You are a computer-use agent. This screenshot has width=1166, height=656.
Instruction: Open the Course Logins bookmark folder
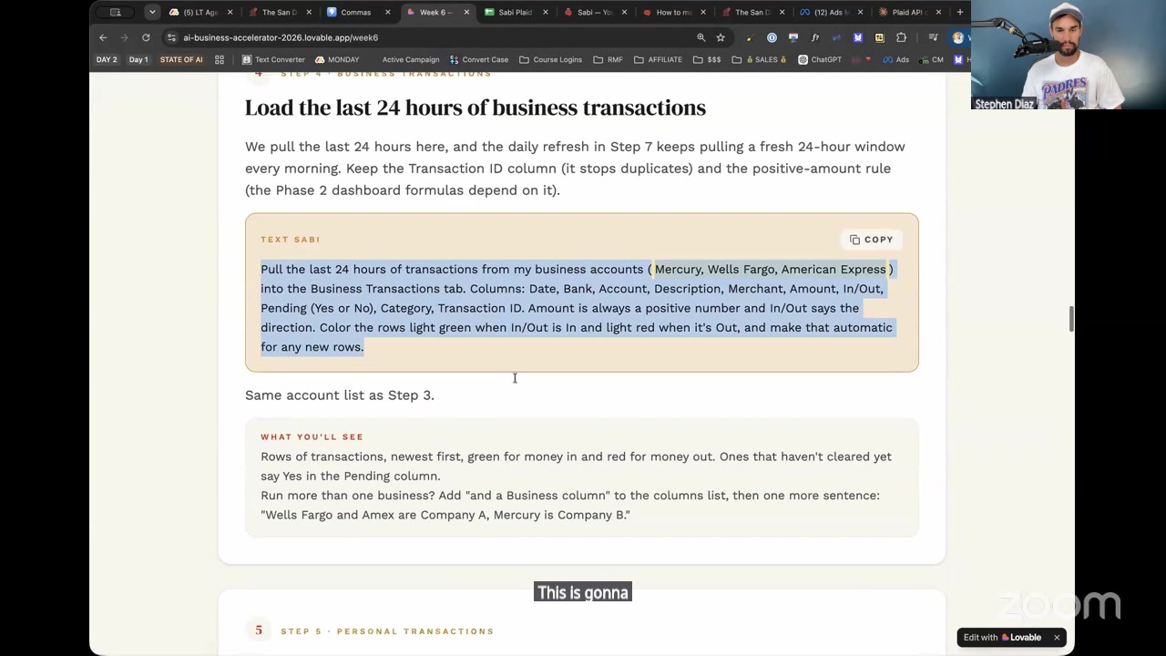(550, 59)
